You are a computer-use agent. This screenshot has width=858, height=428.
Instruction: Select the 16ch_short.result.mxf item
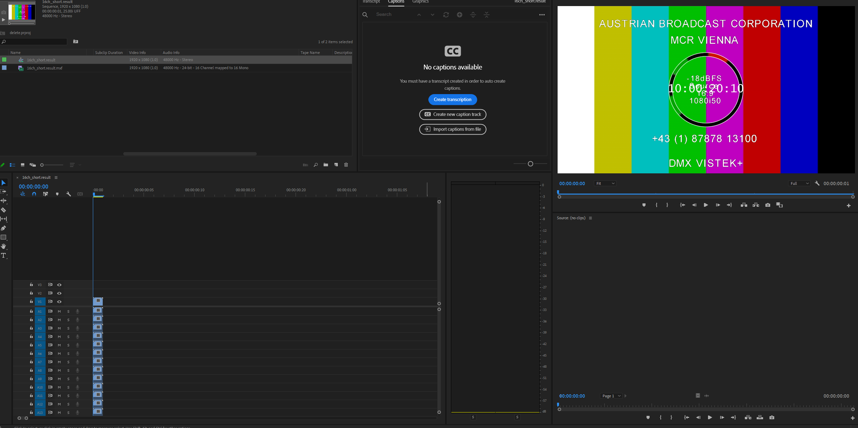coord(176,68)
